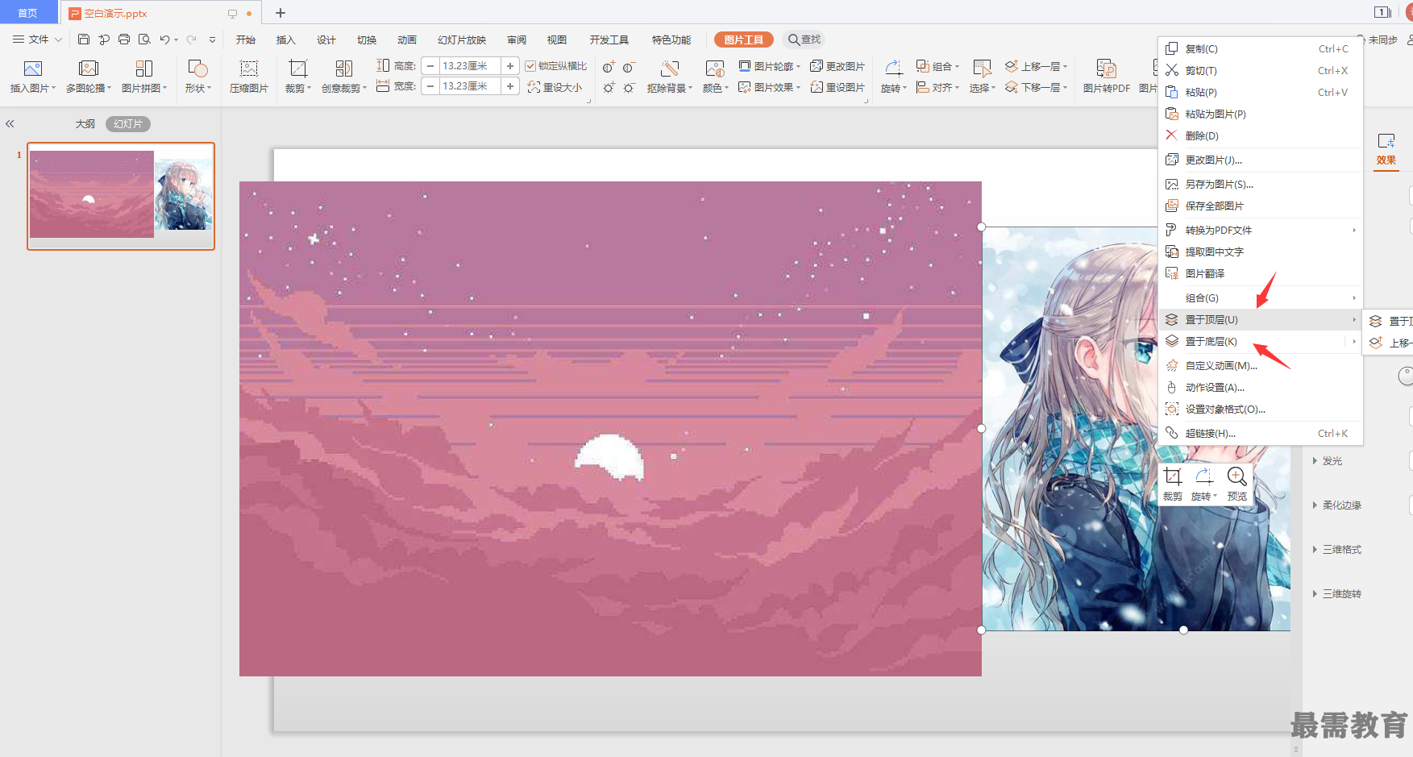The width and height of the screenshot is (1413, 757).
Task: Switch to the Outline (大纲) view
Action: (85, 124)
